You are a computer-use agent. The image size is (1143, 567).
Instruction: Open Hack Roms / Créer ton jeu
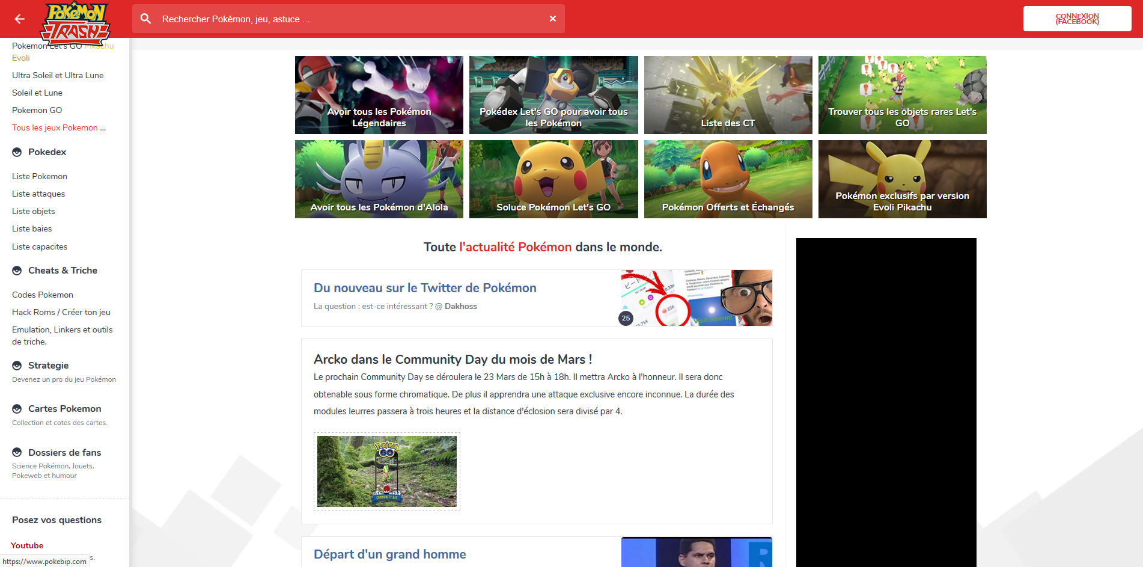(61, 312)
